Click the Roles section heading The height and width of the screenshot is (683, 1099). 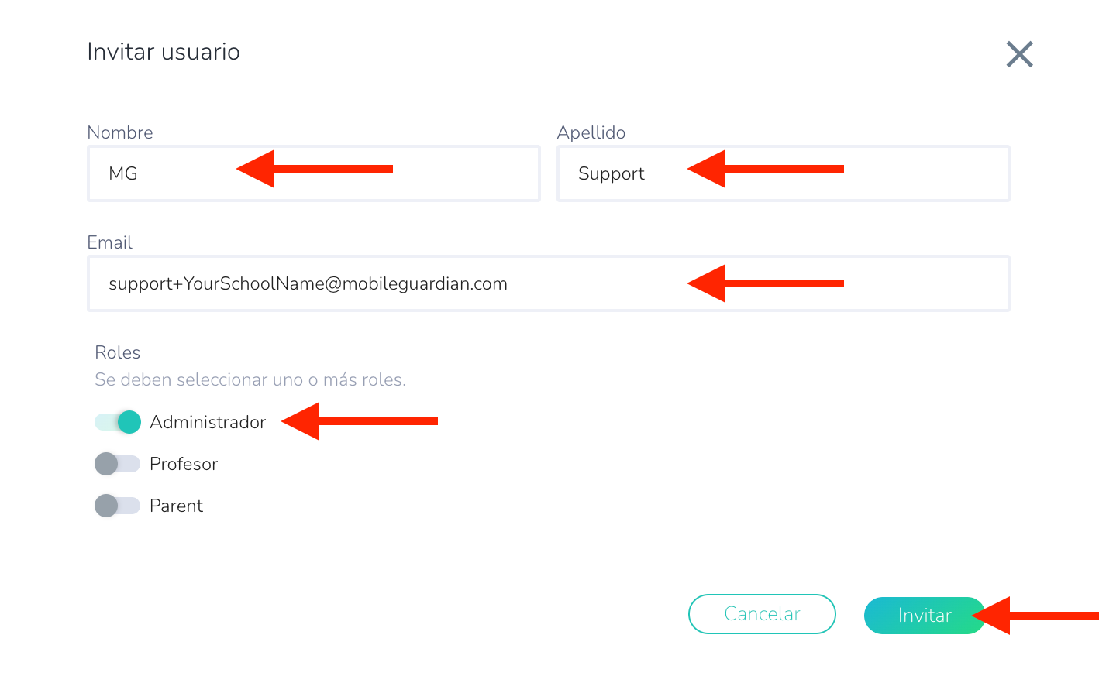[x=117, y=352]
